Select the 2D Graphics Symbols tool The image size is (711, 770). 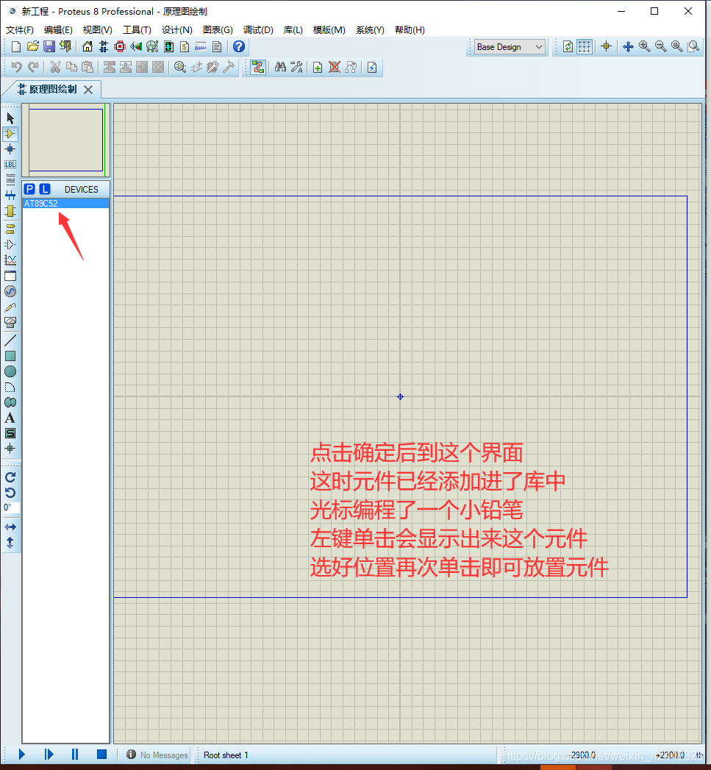click(x=10, y=433)
